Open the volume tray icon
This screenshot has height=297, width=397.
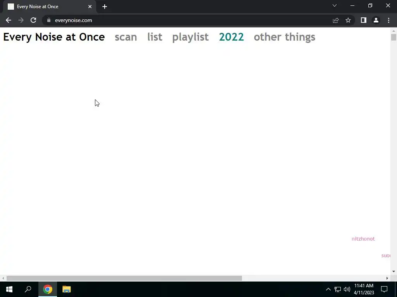(x=347, y=289)
